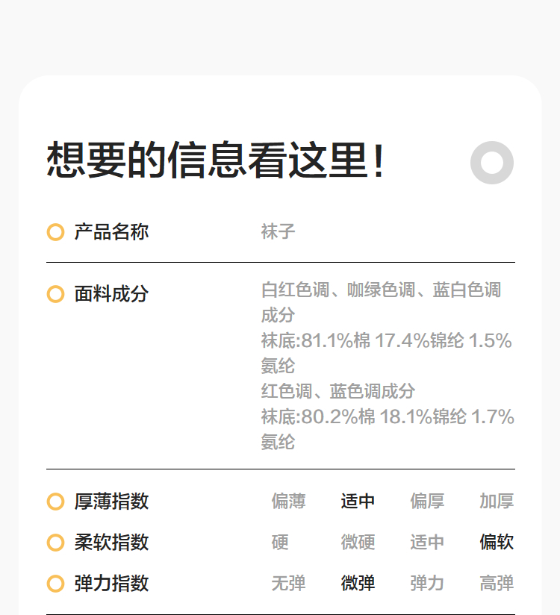This screenshot has width=560, height=615.
Task: Click the yellow circle next to 面料成分
Action: click(55, 294)
